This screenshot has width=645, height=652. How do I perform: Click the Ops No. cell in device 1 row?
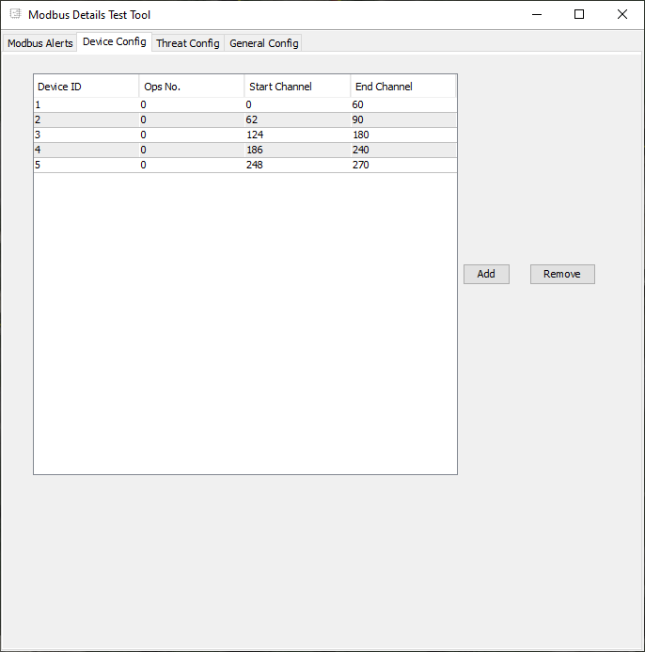pyautogui.click(x=192, y=104)
